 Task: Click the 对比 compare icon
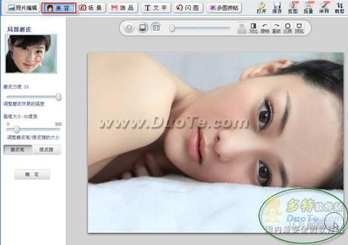coord(253,28)
